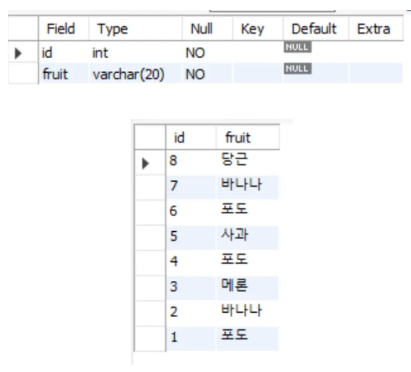Click the row header beside id 3
Image resolution: width=411 pixels, height=372 pixels.
pyautogui.click(x=150, y=287)
